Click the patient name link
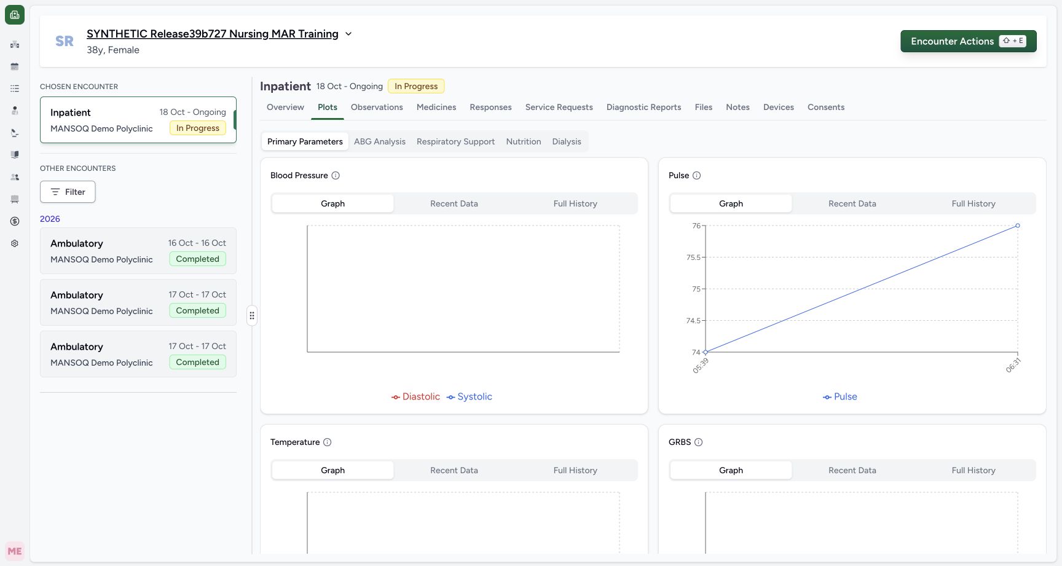Viewport: 1062px width, 566px height. click(213, 34)
